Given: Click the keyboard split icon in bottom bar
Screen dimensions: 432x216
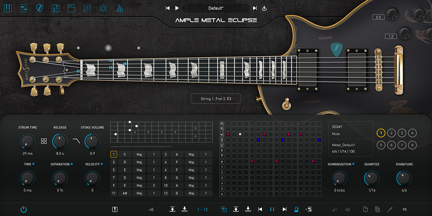Looking at the screenshot, I should coord(114,210).
